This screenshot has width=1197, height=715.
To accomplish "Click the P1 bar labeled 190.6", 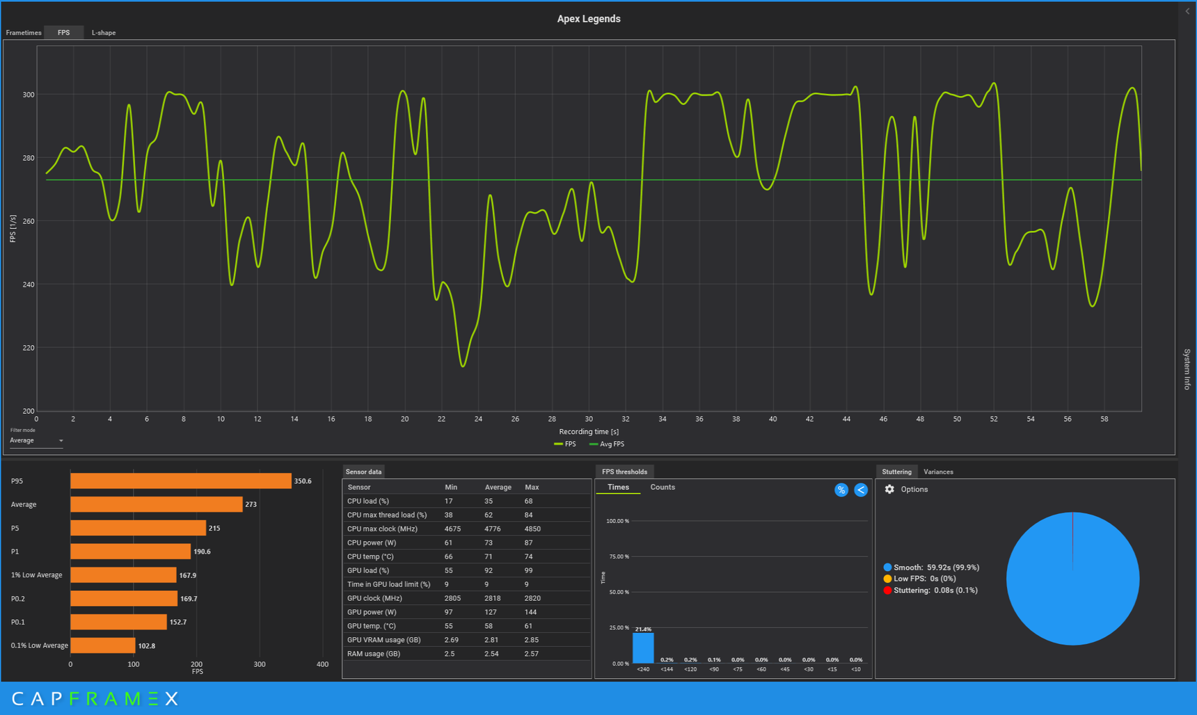I will (130, 552).
